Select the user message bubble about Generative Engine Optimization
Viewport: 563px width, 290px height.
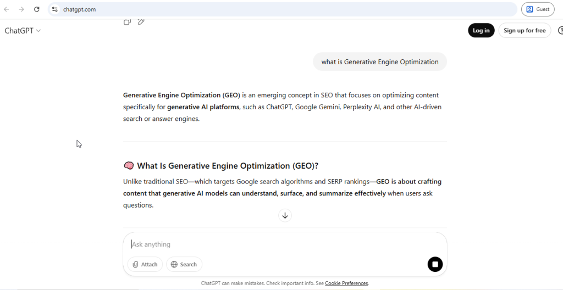point(380,62)
